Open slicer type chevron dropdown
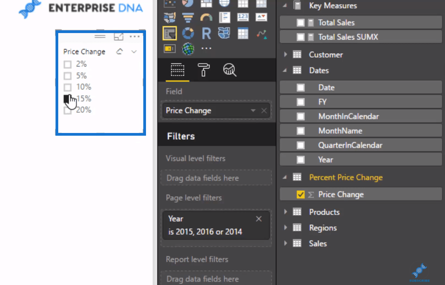Screen dimensions: 445x285 pos(134,52)
